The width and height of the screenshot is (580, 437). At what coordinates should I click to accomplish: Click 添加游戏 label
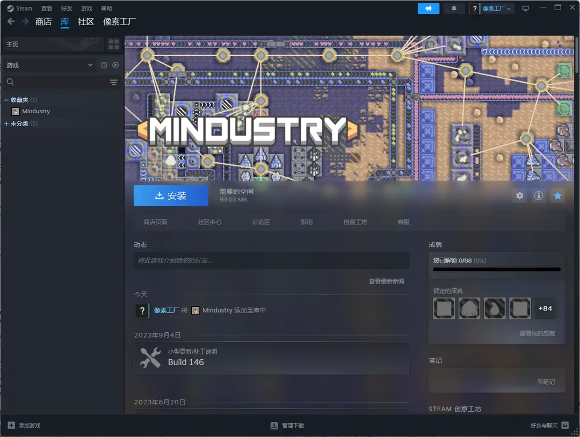tap(30, 426)
